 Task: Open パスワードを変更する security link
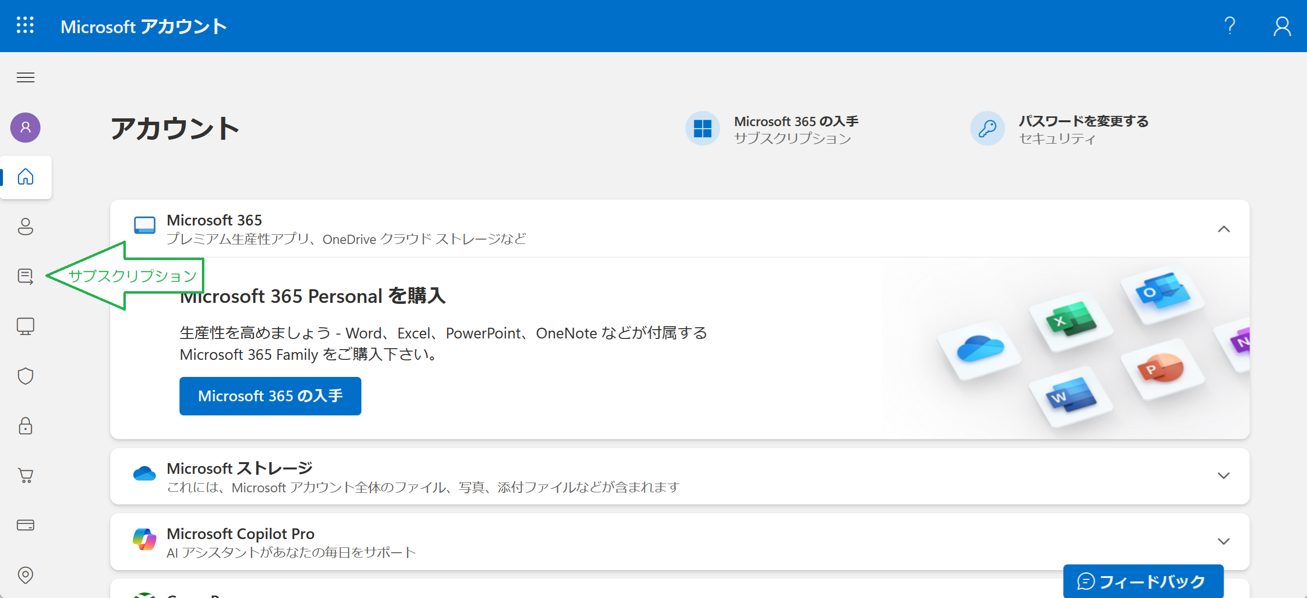pyautogui.click(x=1059, y=129)
